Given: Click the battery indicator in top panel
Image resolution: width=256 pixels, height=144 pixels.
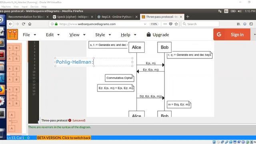Looking at the screenshot, I should [233, 11].
